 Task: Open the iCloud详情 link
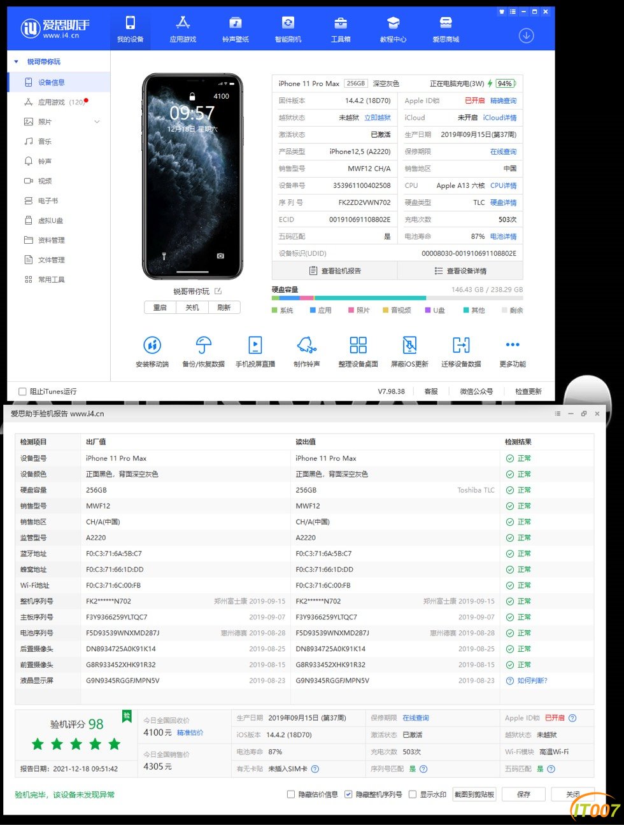(500, 118)
